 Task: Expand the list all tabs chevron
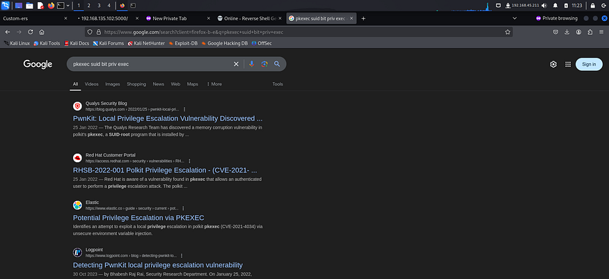click(514, 18)
